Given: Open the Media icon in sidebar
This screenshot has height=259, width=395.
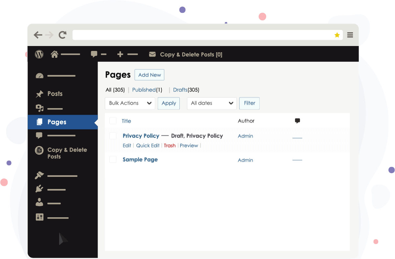Looking at the screenshot, I should 39,108.
